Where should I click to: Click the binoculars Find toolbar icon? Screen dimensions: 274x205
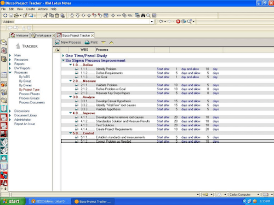point(143,15)
